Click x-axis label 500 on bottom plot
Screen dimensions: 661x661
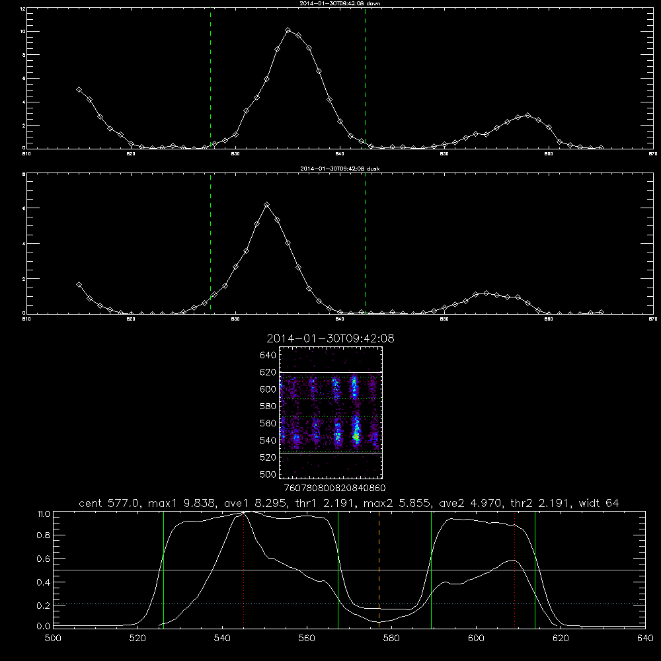pyautogui.click(x=53, y=639)
